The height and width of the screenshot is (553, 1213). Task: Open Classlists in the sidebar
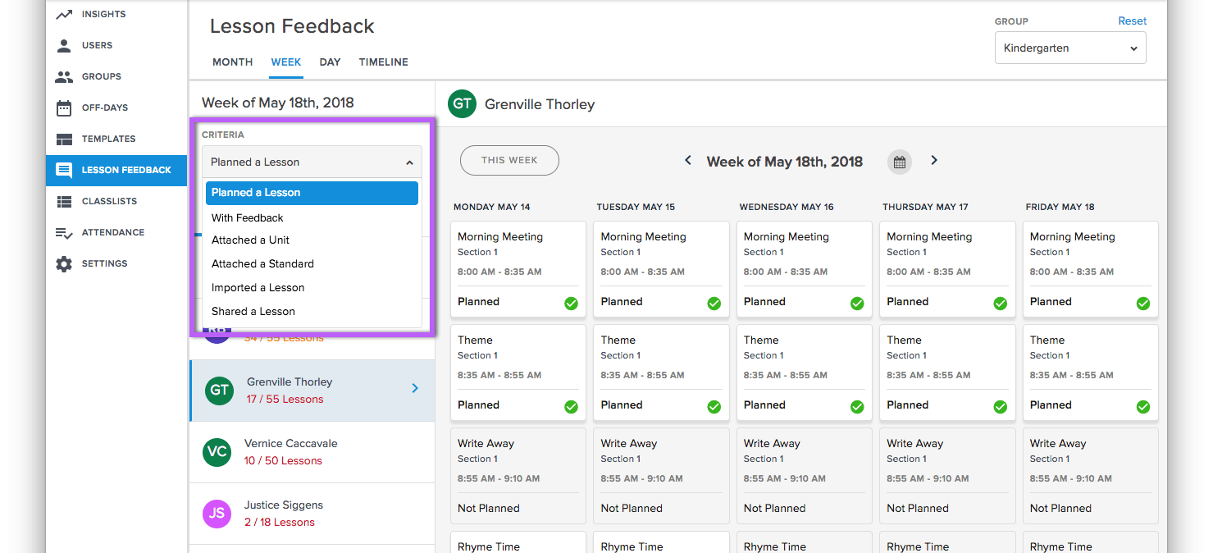click(x=116, y=201)
